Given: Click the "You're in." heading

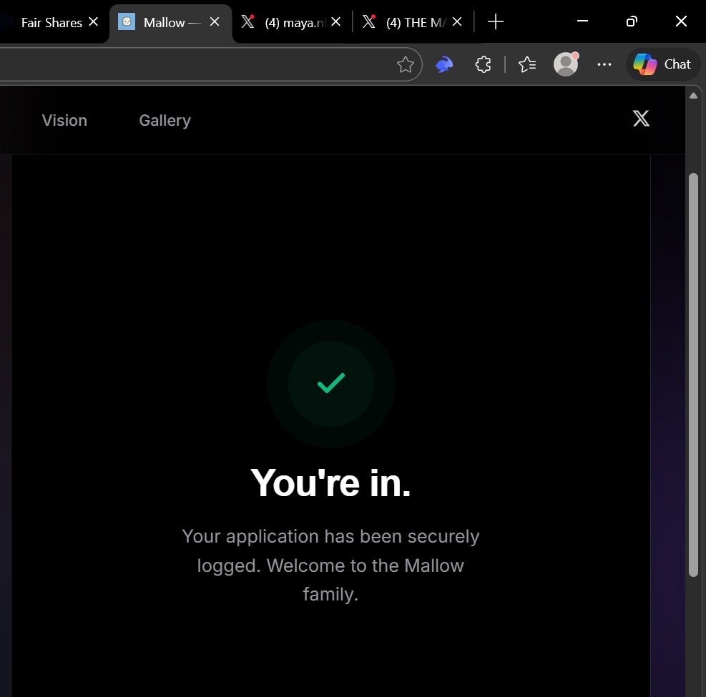Looking at the screenshot, I should click(x=331, y=483).
